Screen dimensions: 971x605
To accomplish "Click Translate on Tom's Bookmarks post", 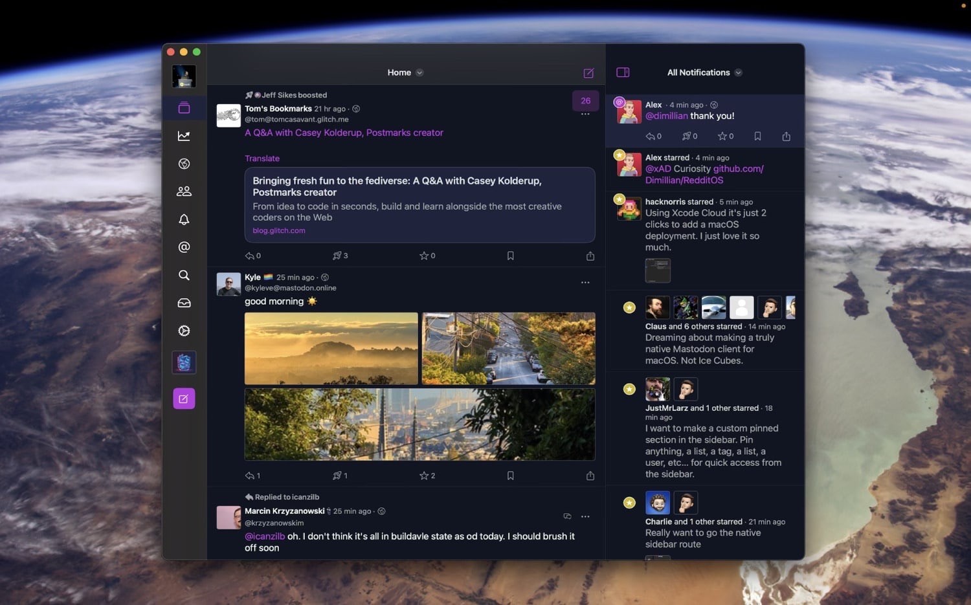I will point(262,159).
